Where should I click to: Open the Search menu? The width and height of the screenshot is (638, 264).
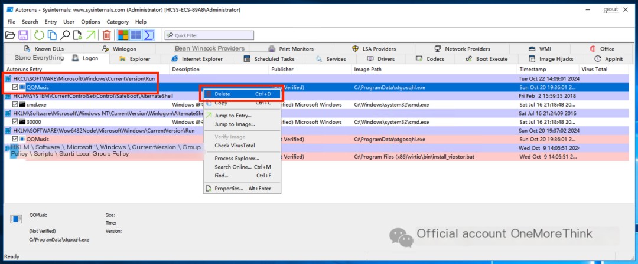[30, 22]
